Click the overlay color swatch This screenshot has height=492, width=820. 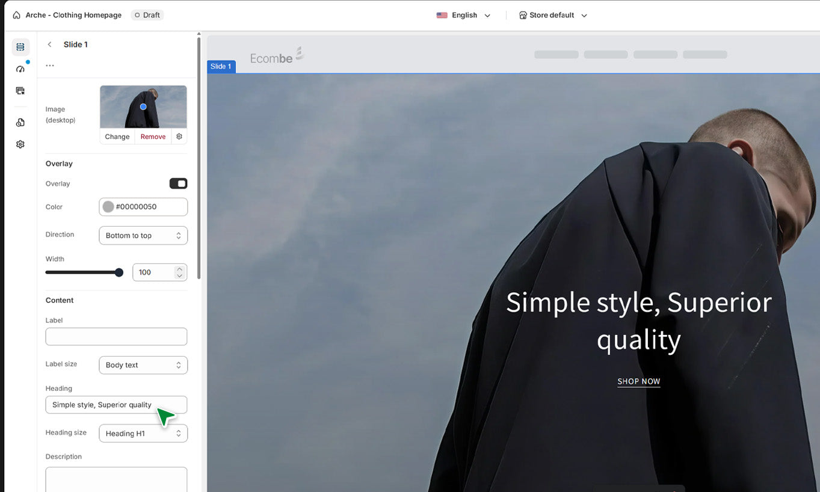108,207
